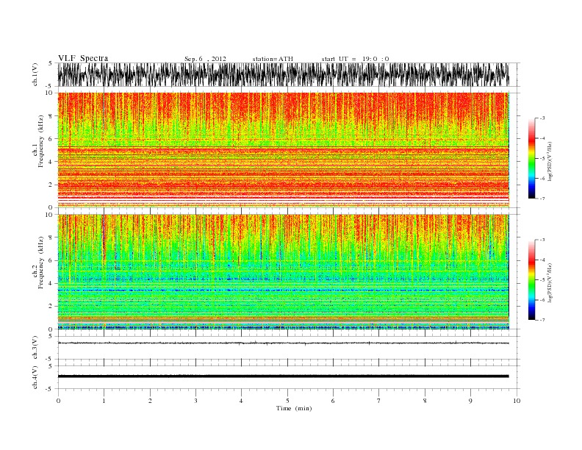Click the time axis tick label 5

pos(287,401)
